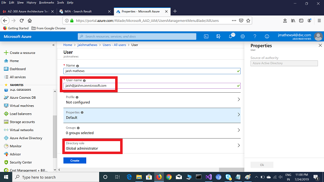Open Skype from the taskbar
The width and height of the screenshot is (324, 182).
click(228, 177)
